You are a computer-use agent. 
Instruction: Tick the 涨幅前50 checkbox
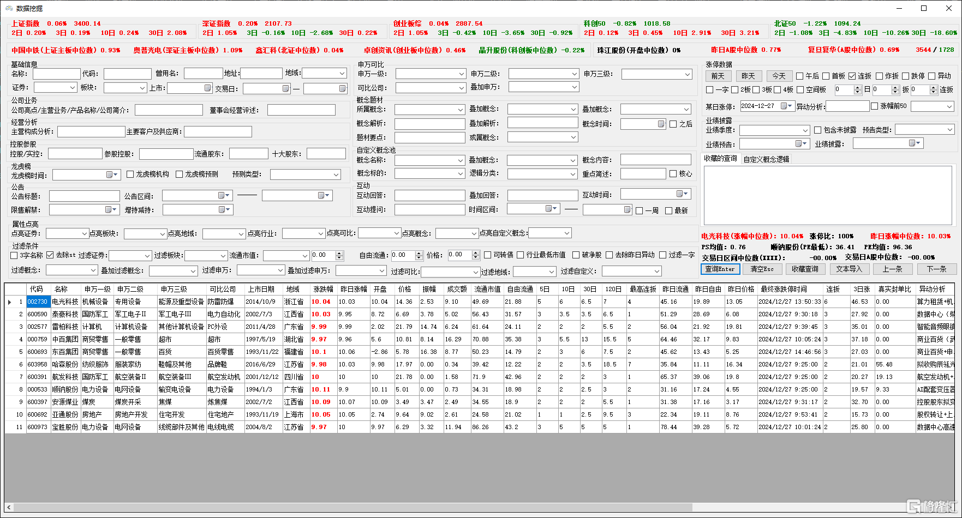pos(875,106)
